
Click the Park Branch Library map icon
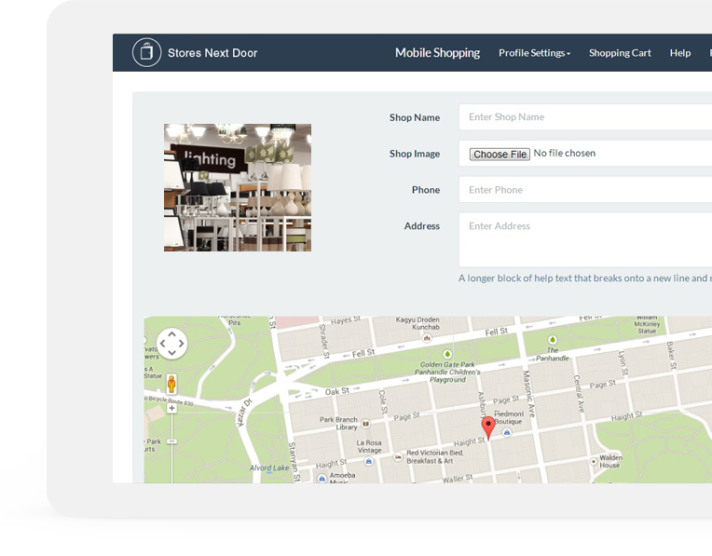pos(365,424)
